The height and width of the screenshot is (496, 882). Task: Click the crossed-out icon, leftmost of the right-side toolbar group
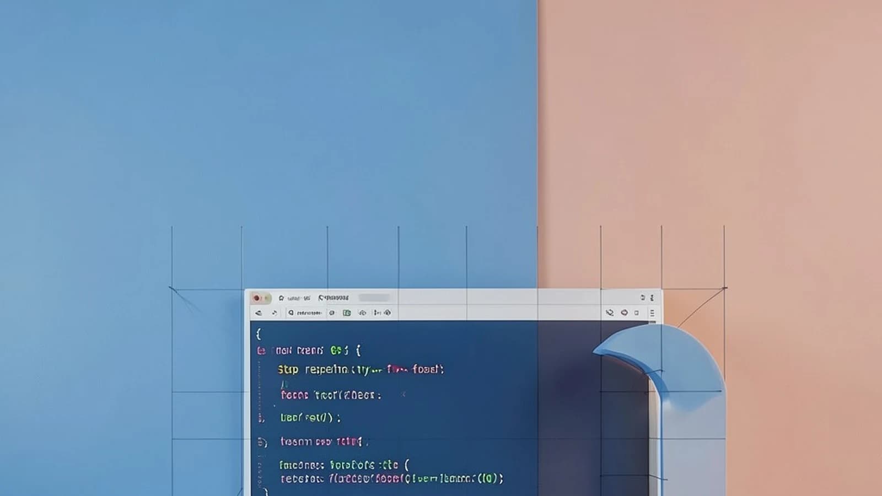(610, 312)
